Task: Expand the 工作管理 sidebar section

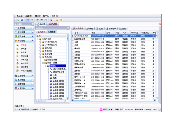Action: pos(32,28)
